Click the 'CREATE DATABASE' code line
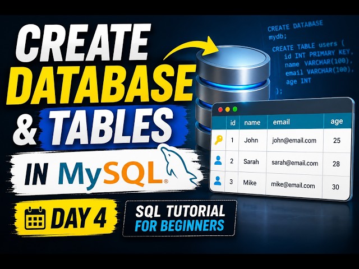 (x=295, y=26)
